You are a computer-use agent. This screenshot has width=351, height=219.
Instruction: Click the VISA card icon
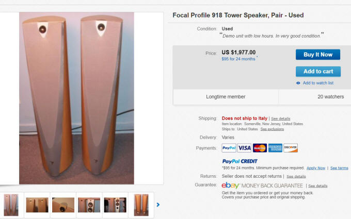[244, 148]
